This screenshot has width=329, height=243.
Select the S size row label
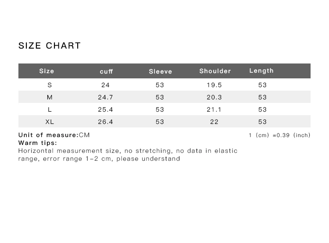50,85
